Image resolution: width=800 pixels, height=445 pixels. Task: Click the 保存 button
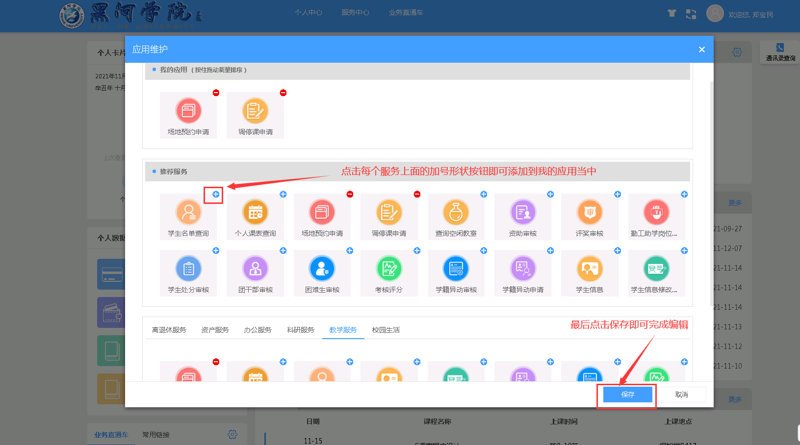coord(628,395)
